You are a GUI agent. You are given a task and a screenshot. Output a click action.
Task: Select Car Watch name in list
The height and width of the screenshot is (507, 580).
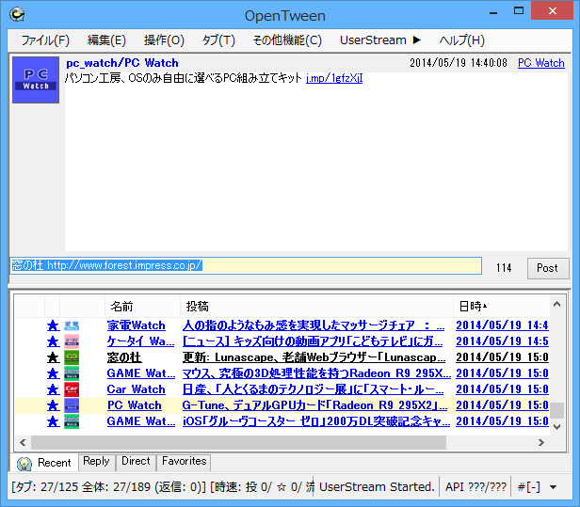tap(136, 389)
